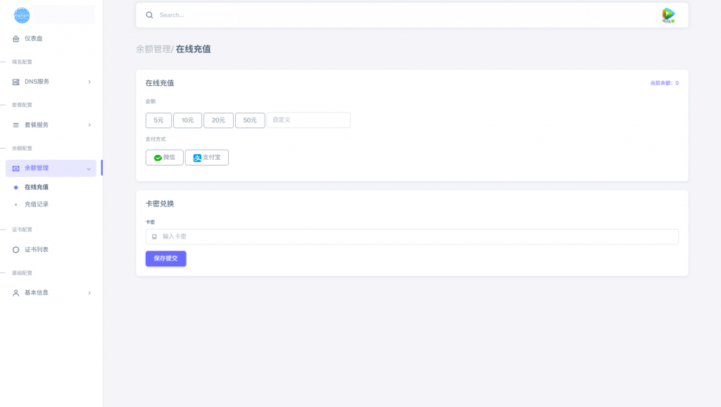Click the 套餐服务 list icon
721x407 pixels.
click(x=16, y=125)
